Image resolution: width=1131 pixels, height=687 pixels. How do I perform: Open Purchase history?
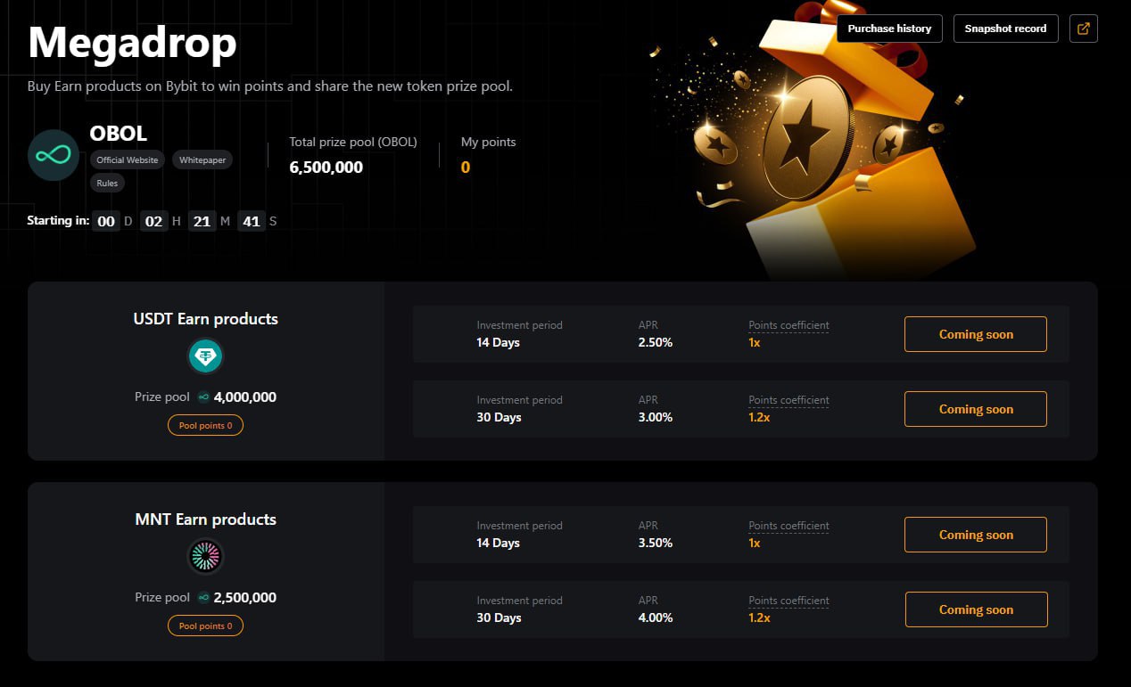point(889,29)
